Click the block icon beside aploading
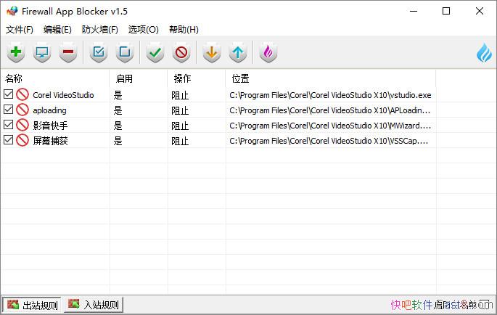497x315 pixels. point(22,110)
